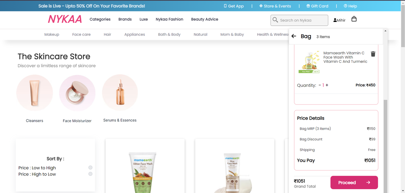This screenshot has width=405, height=193.
Task: Open the Get App link
Action: pos(234,6)
